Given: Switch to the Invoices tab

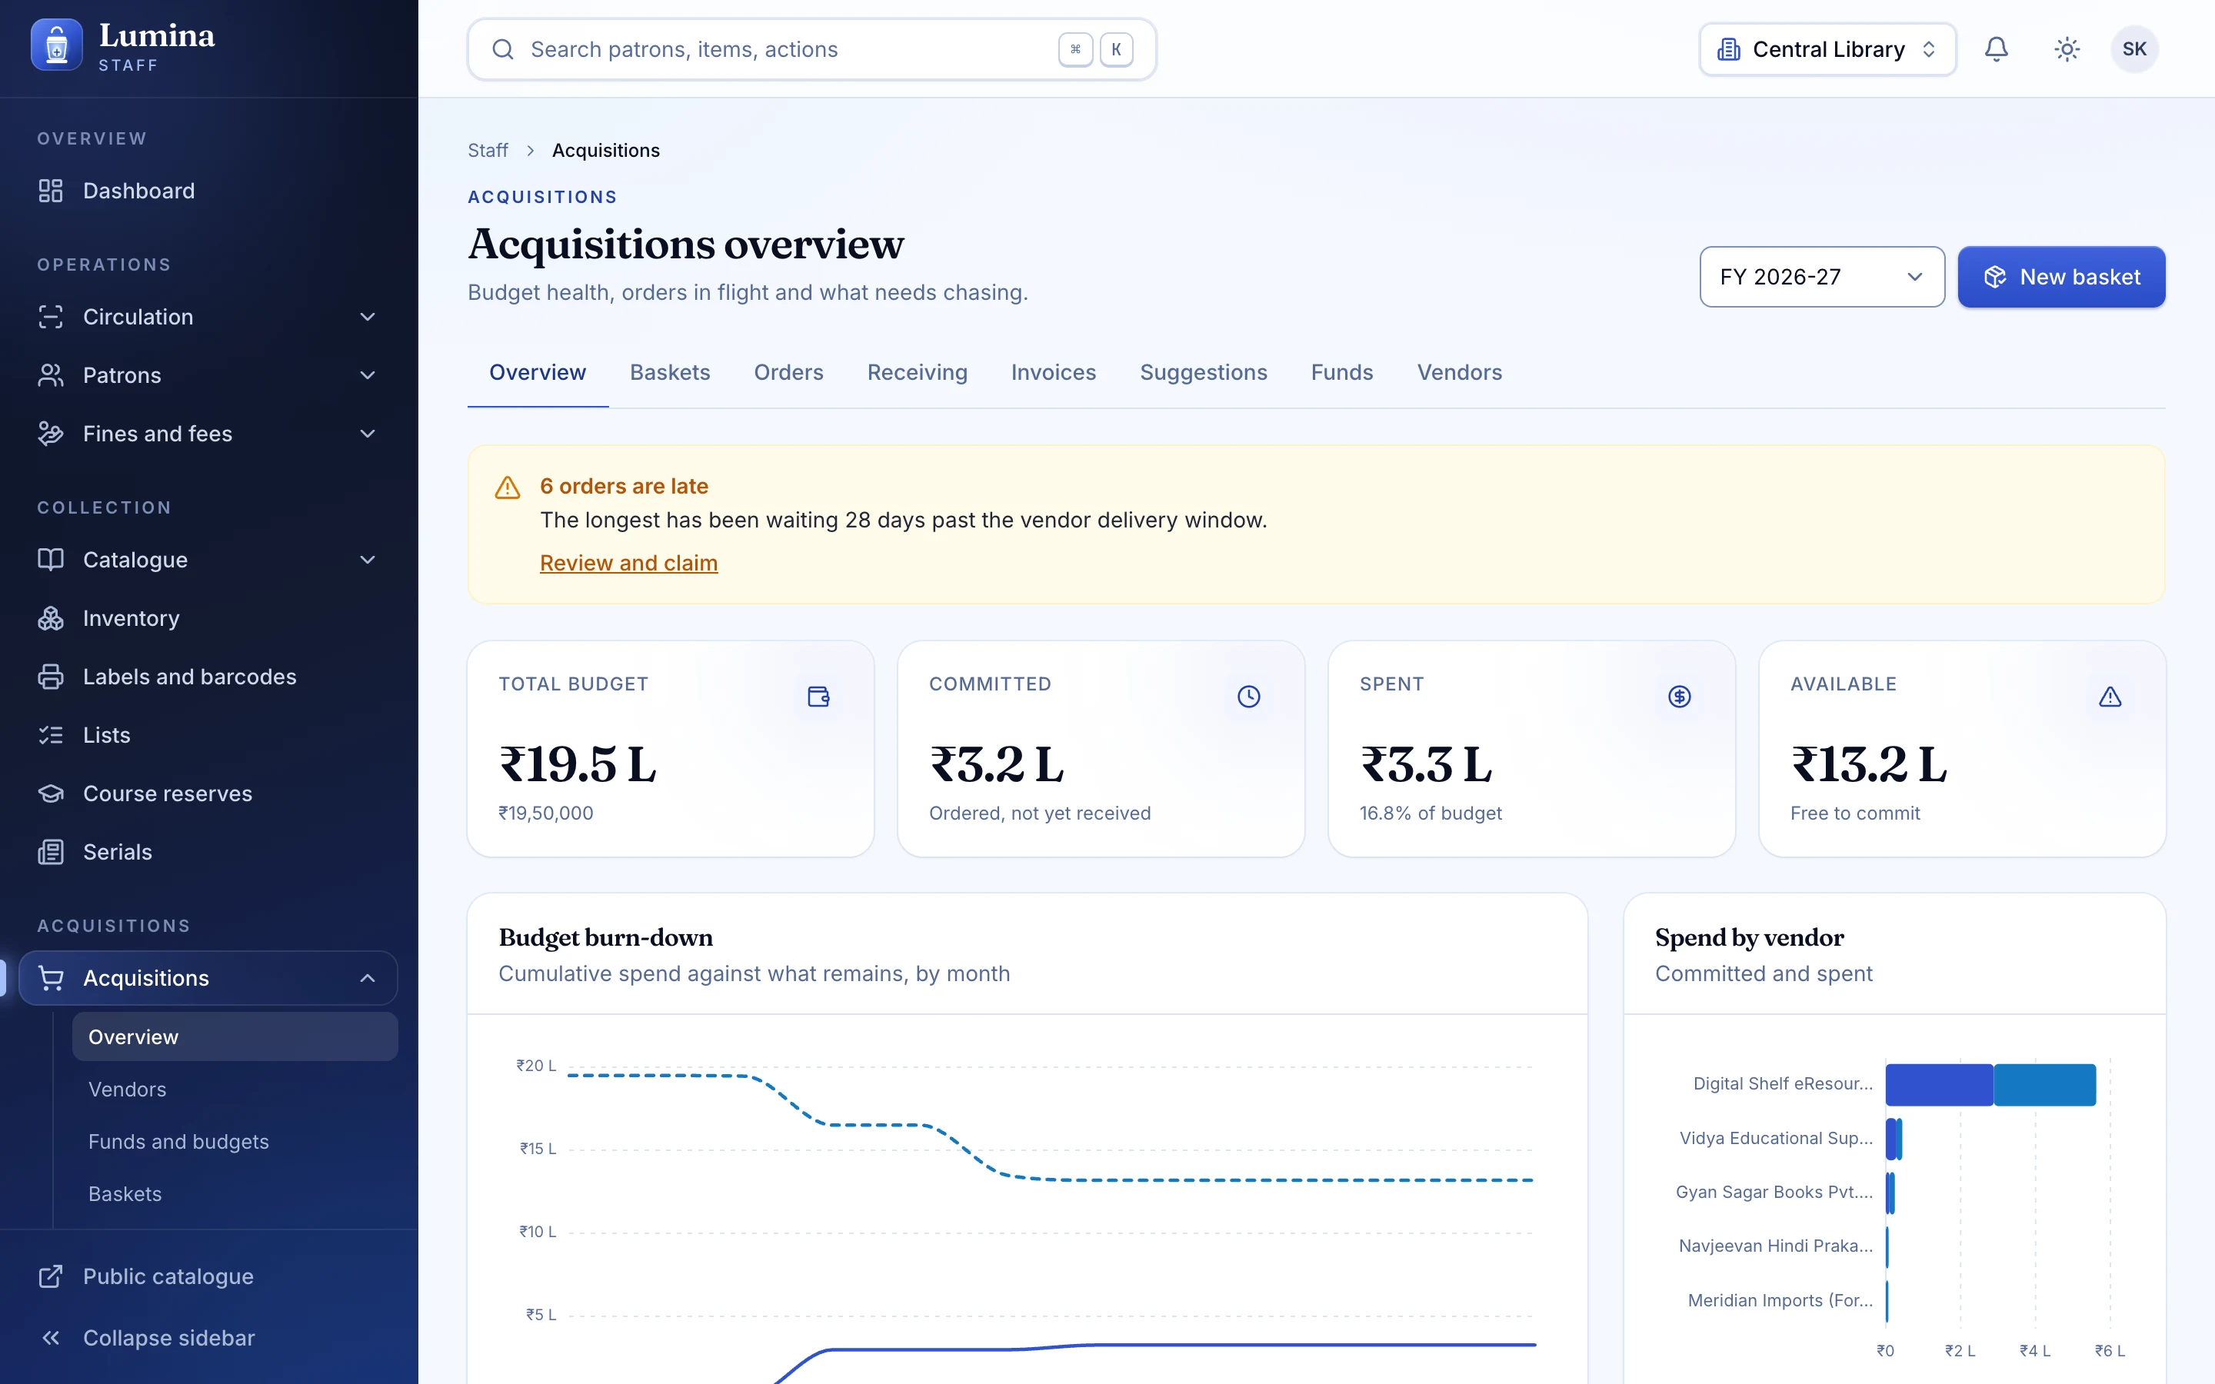Looking at the screenshot, I should coord(1054,373).
